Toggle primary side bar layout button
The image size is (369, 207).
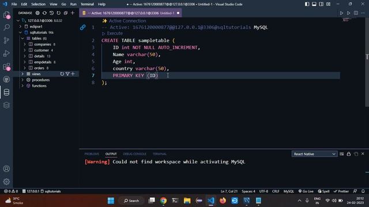(307, 4)
